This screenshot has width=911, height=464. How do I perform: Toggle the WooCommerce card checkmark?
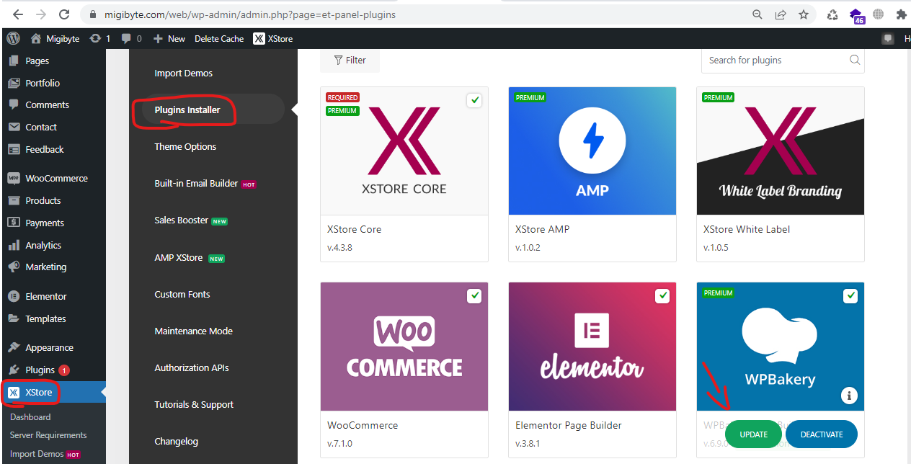point(474,295)
